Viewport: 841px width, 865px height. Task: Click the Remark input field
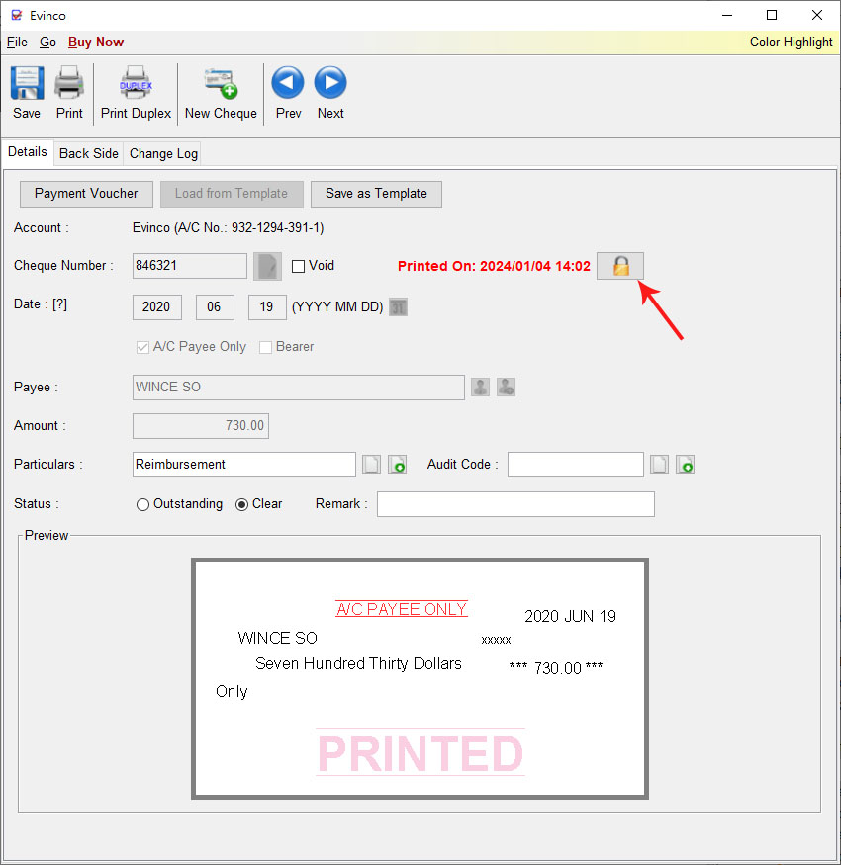pos(515,504)
